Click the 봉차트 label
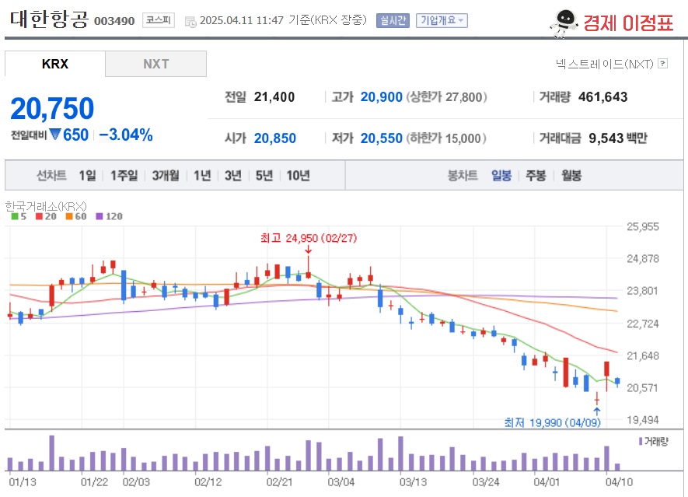688x497 pixels. pyautogui.click(x=463, y=176)
